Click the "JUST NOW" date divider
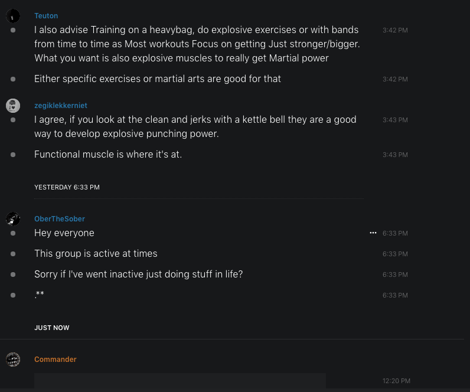 (52, 328)
